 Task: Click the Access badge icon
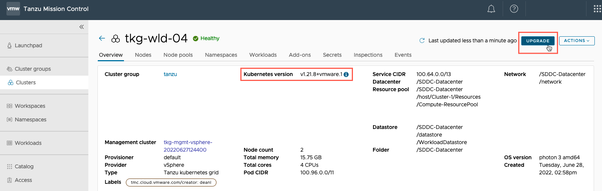tap(9, 180)
